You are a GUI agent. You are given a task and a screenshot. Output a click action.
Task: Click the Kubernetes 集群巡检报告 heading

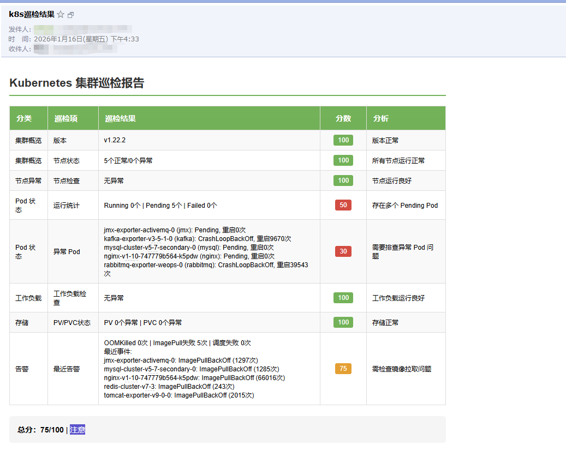(x=77, y=82)
